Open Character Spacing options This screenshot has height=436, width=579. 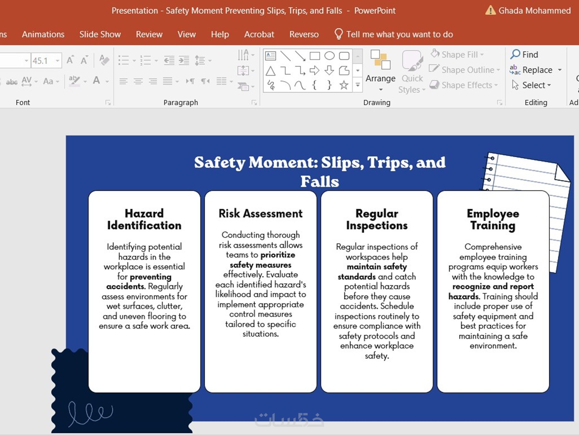click(30, 81)
